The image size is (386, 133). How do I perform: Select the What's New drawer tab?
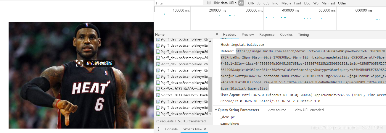193,129
